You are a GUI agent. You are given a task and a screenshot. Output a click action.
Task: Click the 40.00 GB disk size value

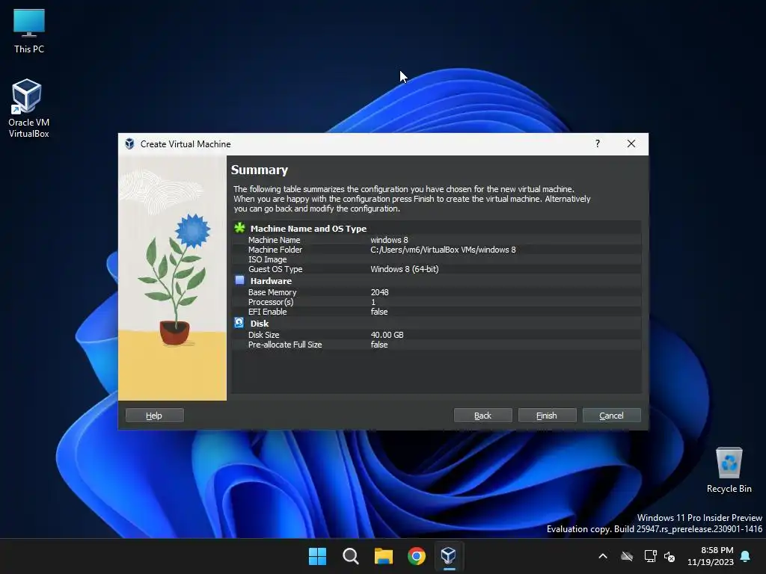coord(387,335)
